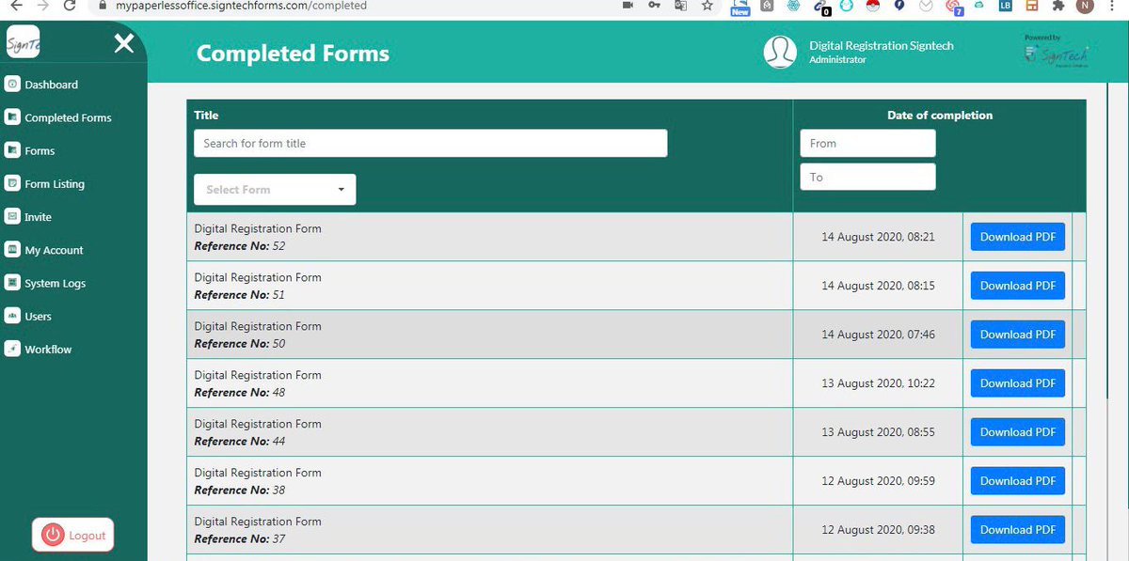
Task: Open the Pokeball extension icon
Action: pos(874,6)
